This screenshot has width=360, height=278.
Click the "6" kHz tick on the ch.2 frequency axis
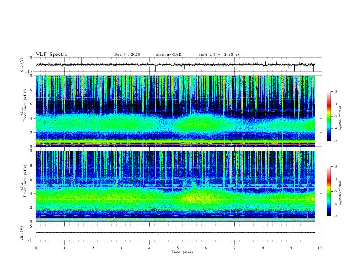click(32, 179)
